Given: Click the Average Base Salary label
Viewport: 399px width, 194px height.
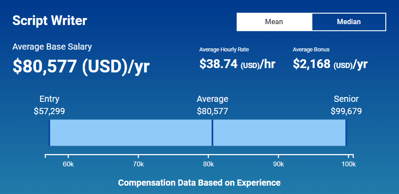Looking at the screenshot, I should (x=52, y=47).
